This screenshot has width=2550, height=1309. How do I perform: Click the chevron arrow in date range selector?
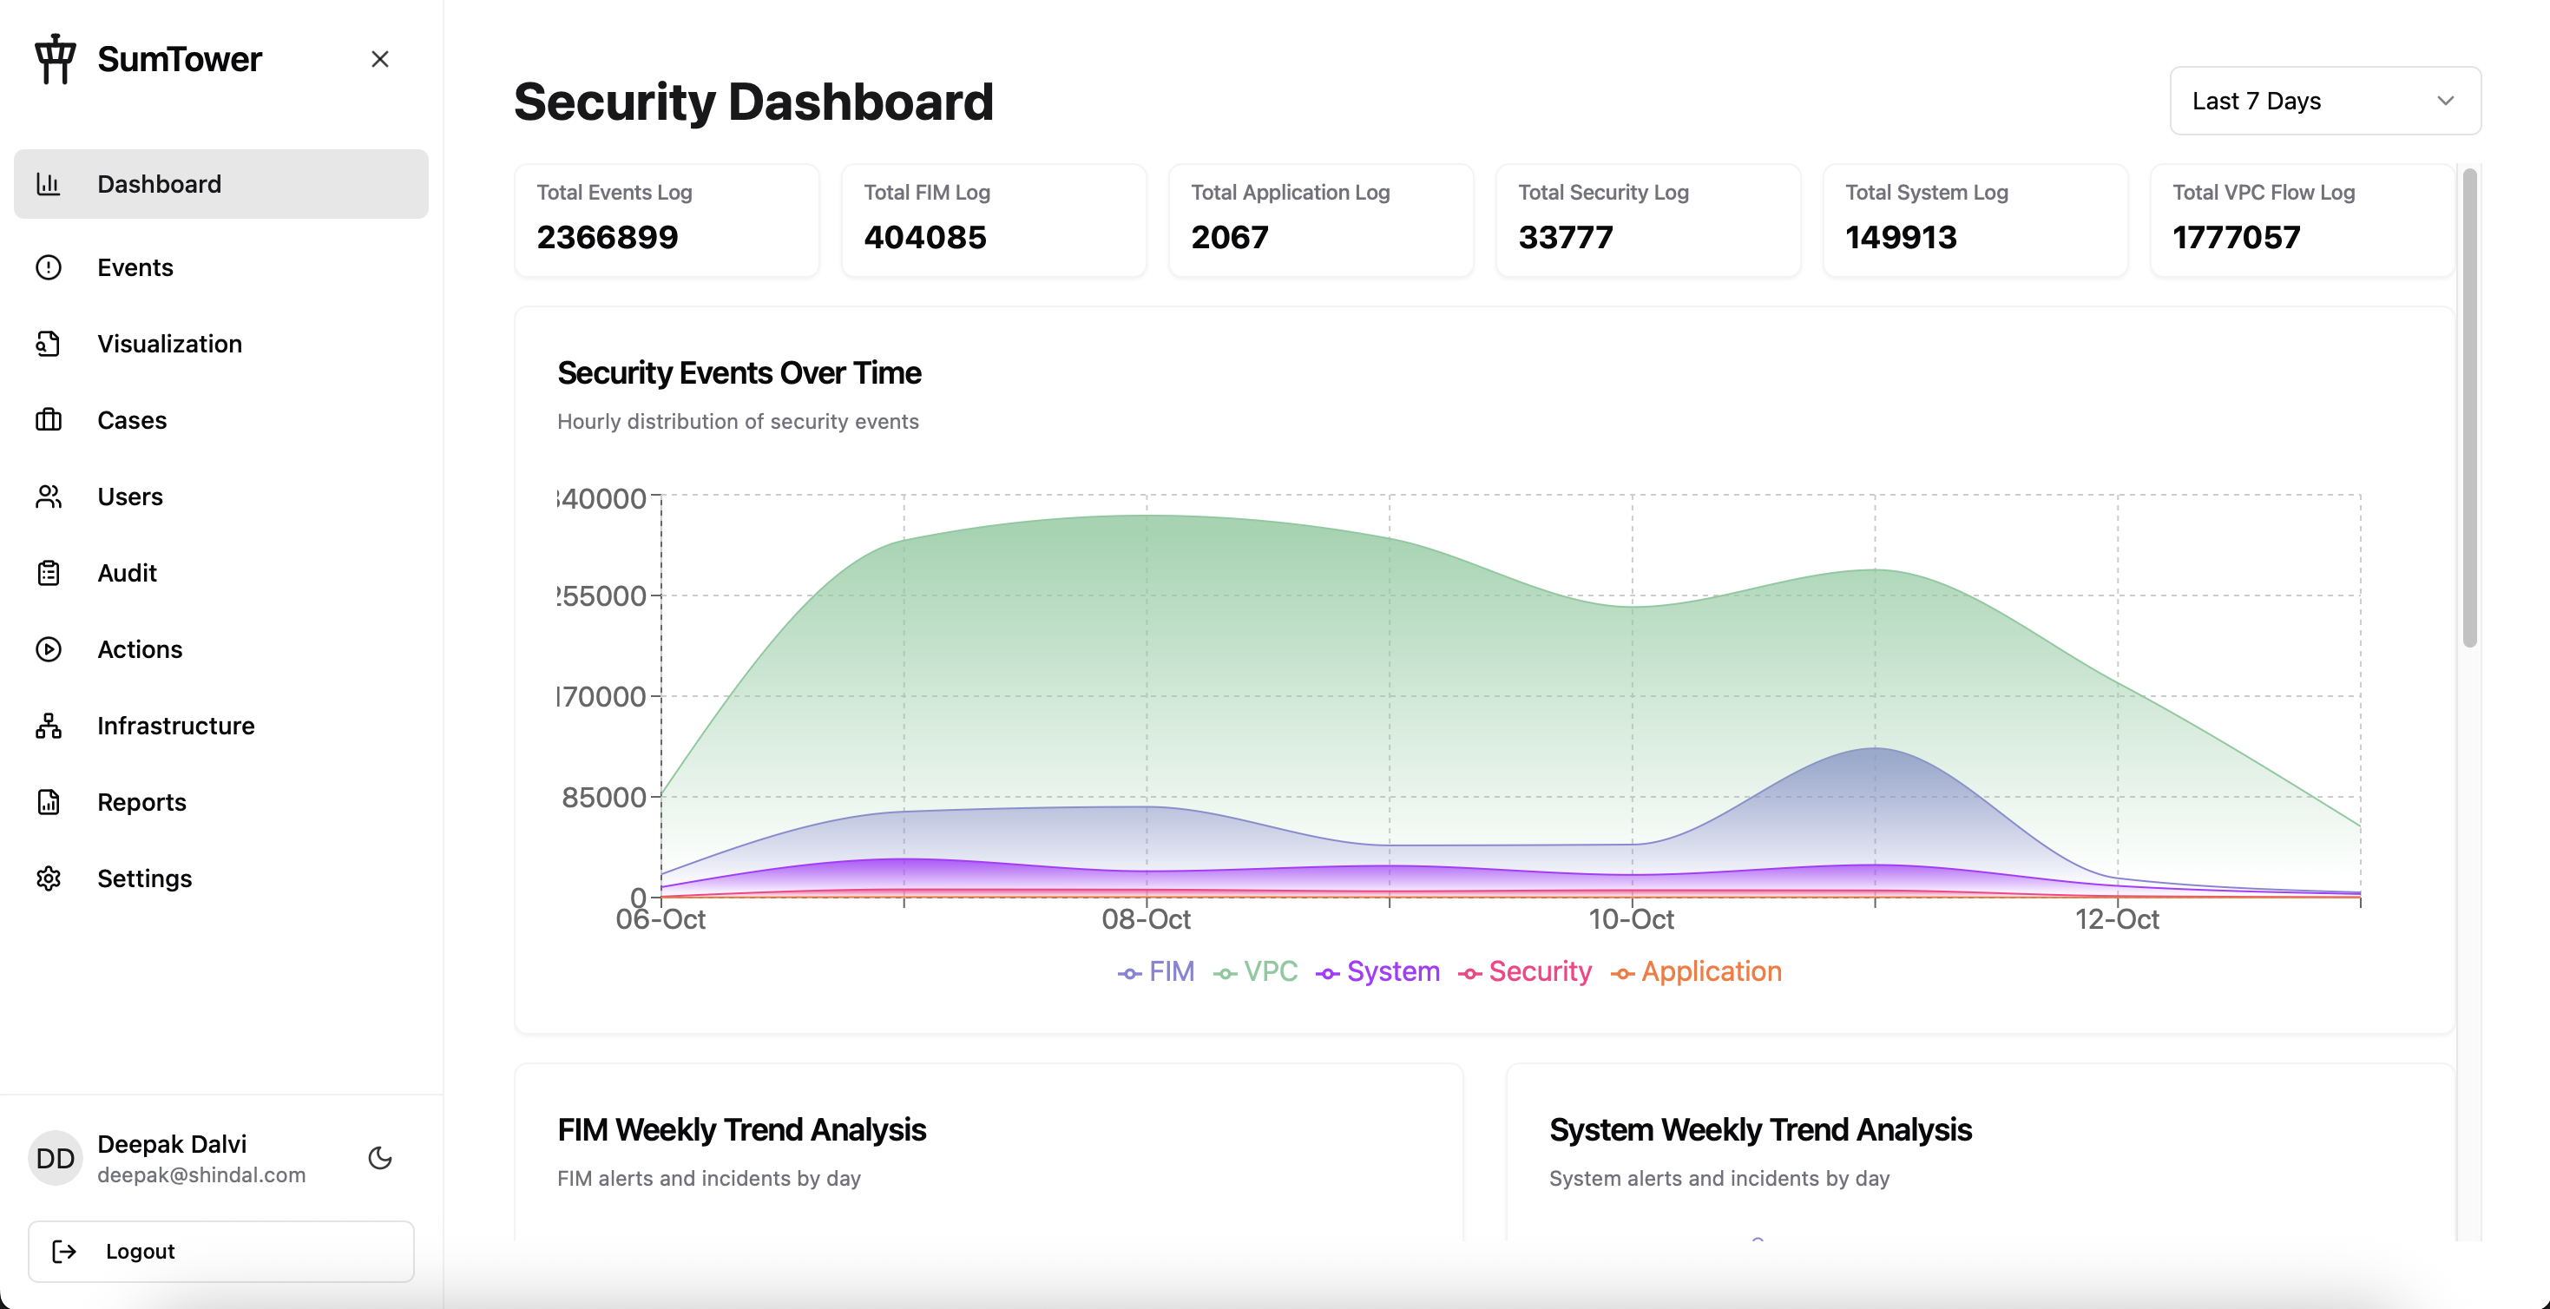tap(2445, 101)
